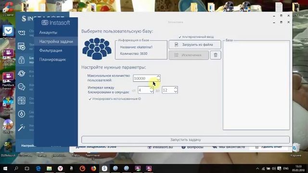Open the CCleaner desktop shortcut
Screen dimensions: 308x173
(x=8, y=9)
